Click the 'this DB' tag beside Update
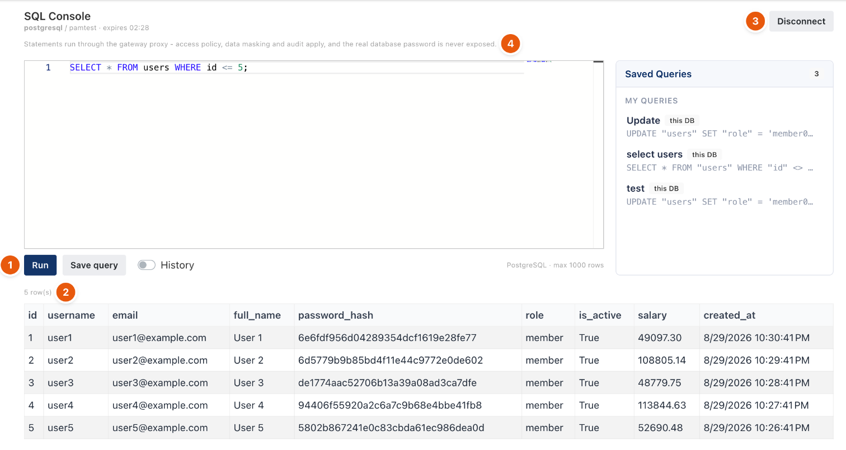The image size is (846, 450). coord(682,120)
